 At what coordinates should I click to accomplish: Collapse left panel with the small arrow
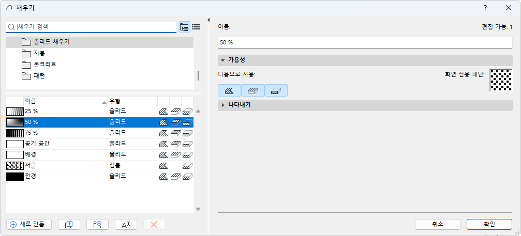click(209, 20)
